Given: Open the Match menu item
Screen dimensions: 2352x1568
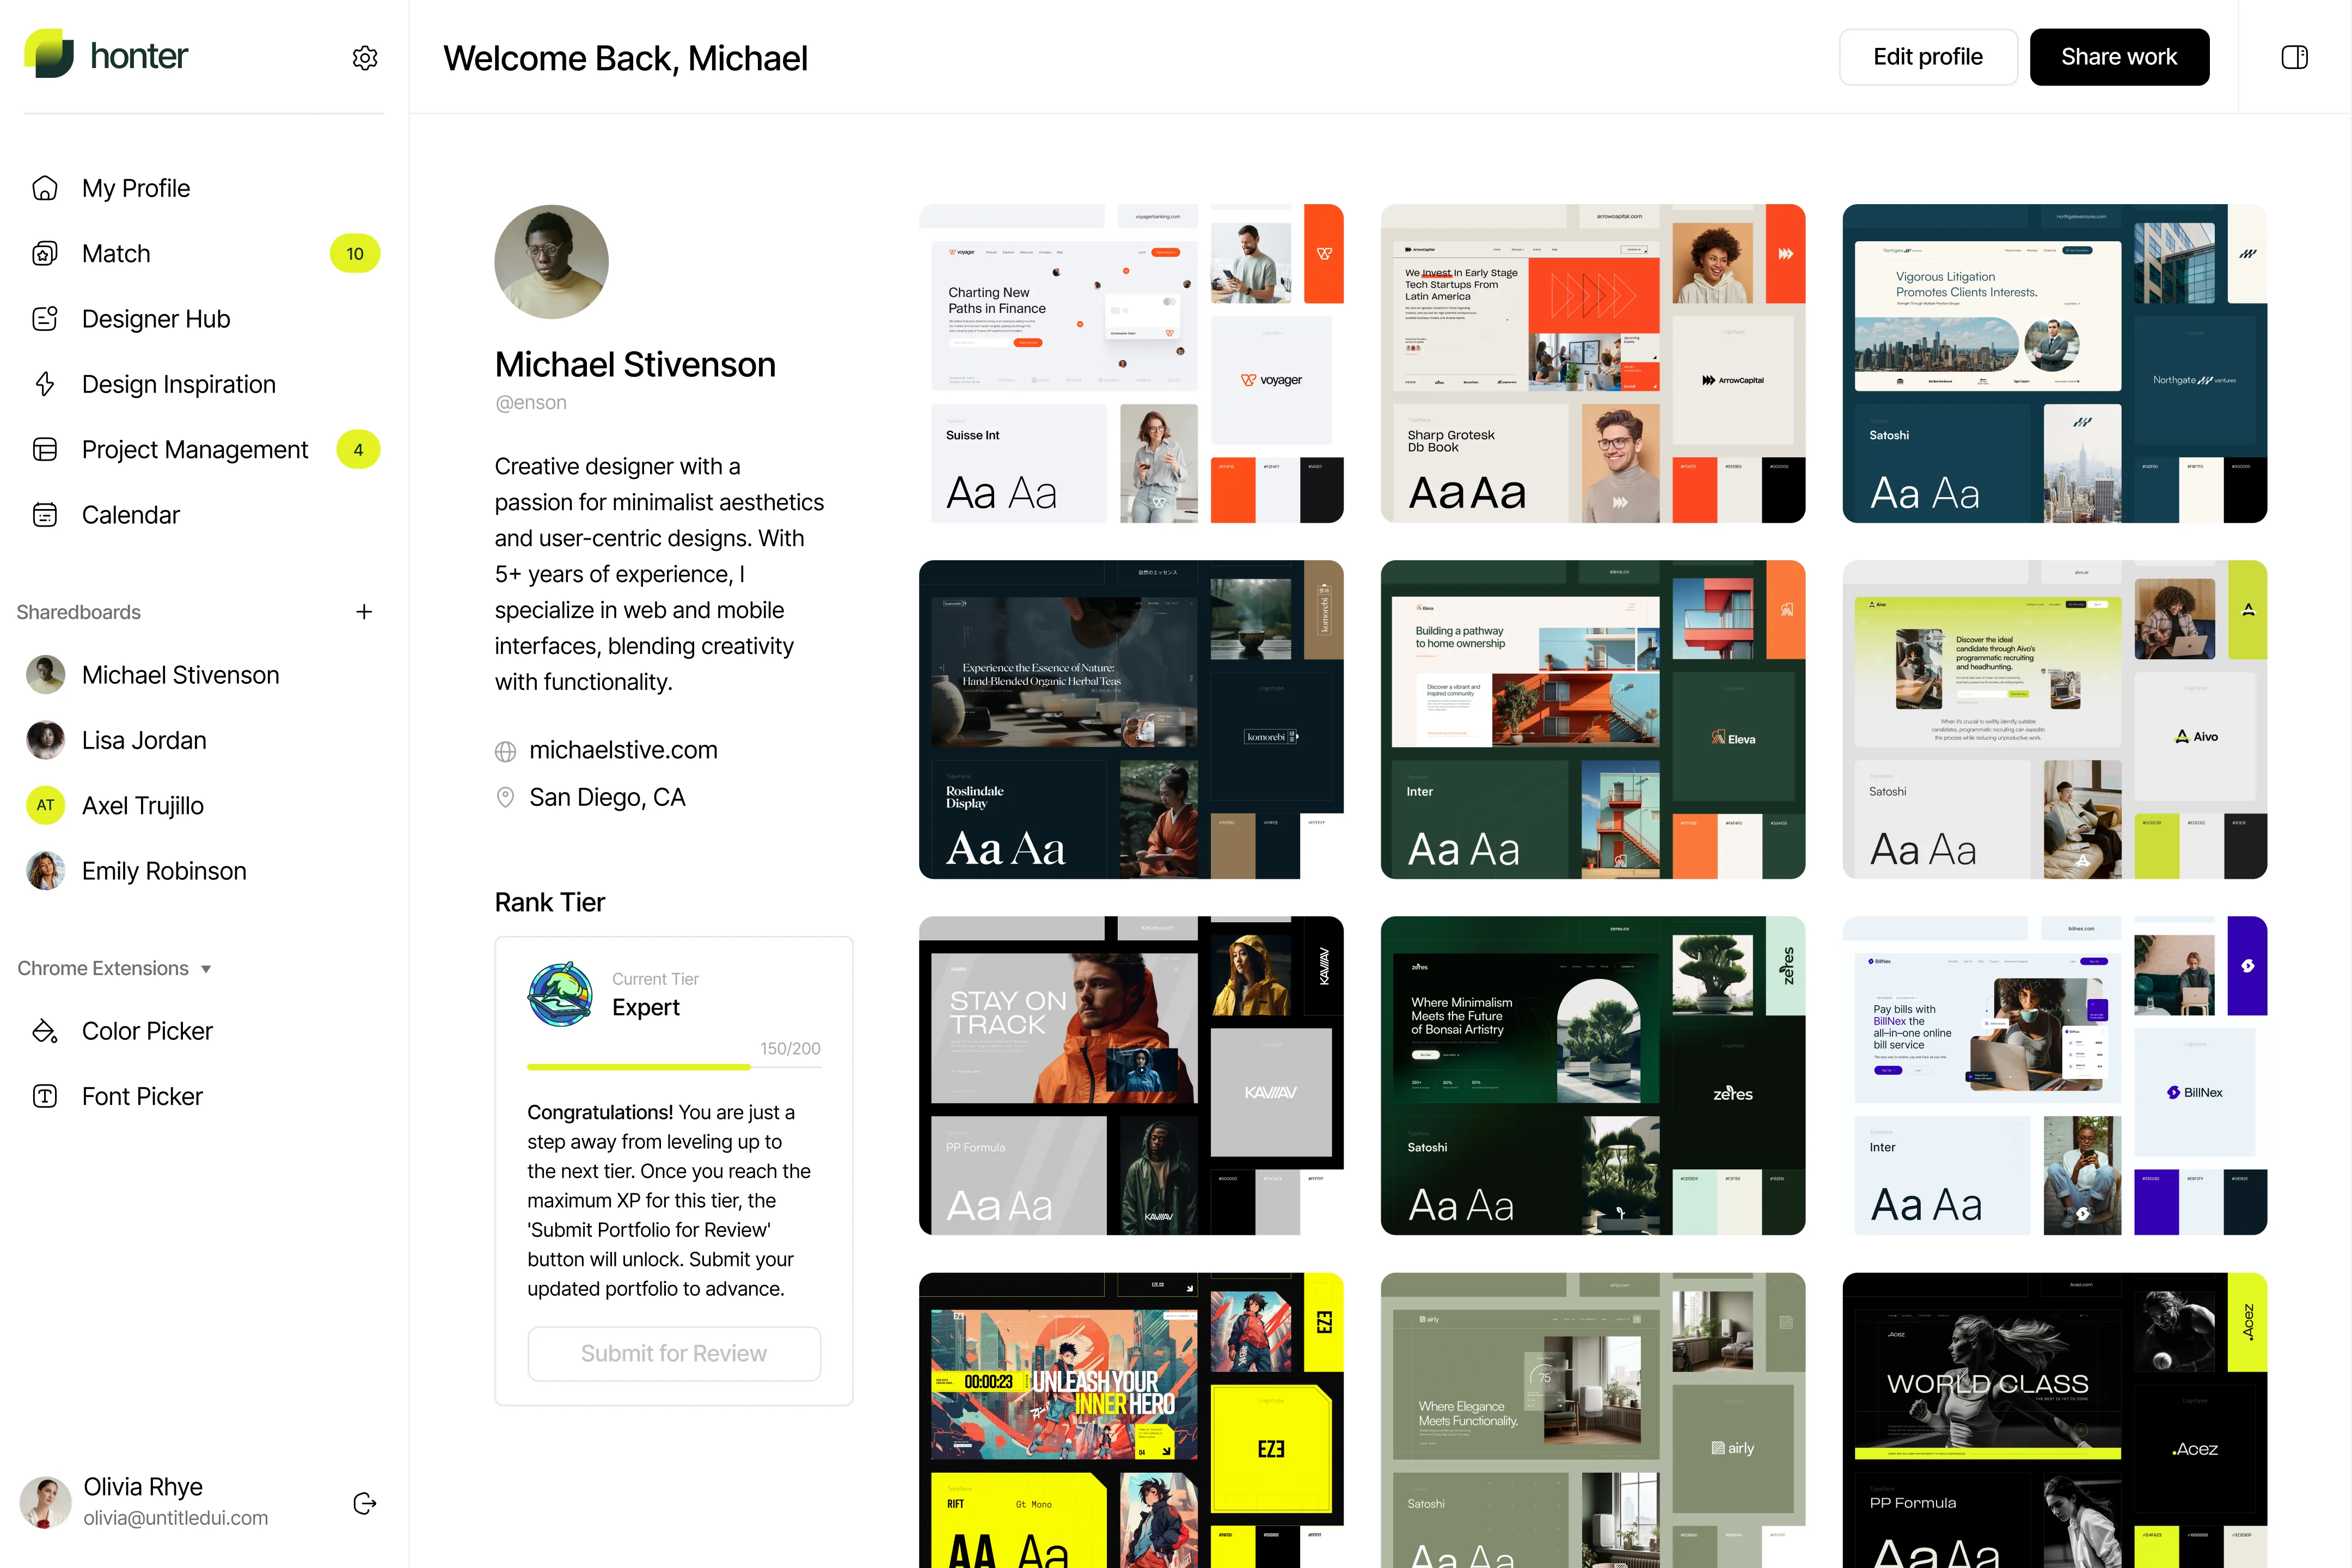Looking at the screenshot, I should pyautogui.click(x=116, y=254).
